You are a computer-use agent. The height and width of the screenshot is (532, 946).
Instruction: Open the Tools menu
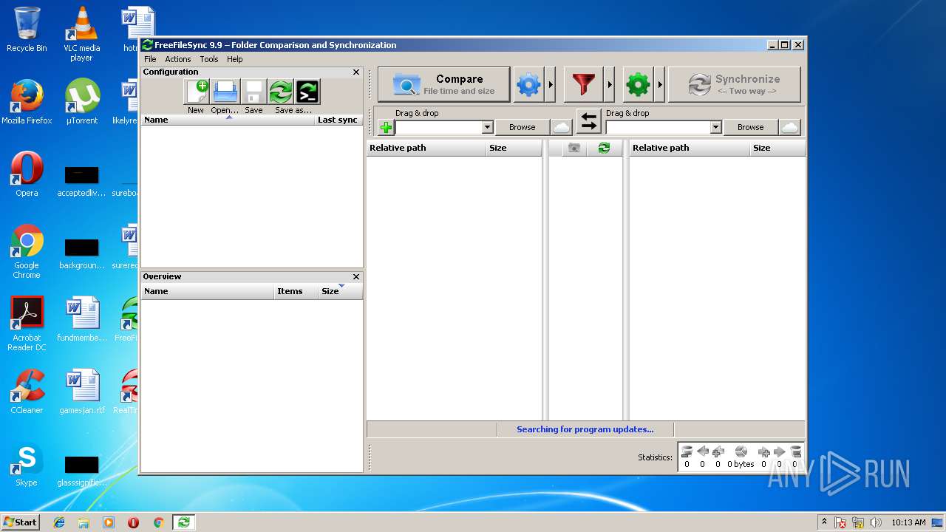tap(209, 59)
